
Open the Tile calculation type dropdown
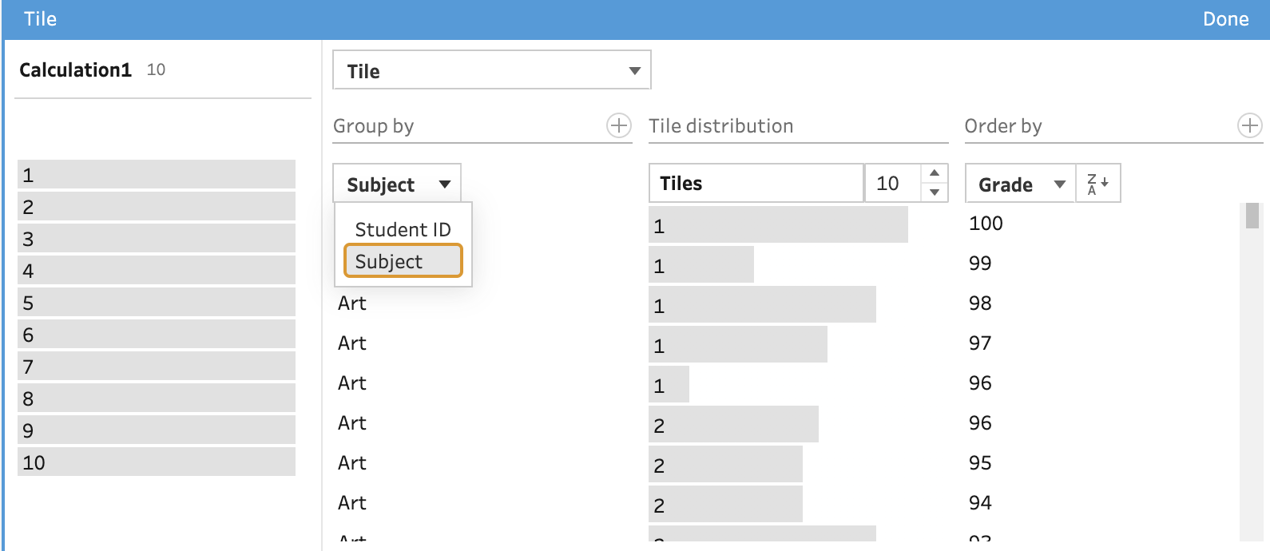click(x=491, y=70)
